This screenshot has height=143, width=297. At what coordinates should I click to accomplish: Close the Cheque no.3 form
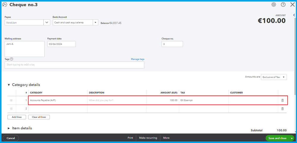point(293,5)
